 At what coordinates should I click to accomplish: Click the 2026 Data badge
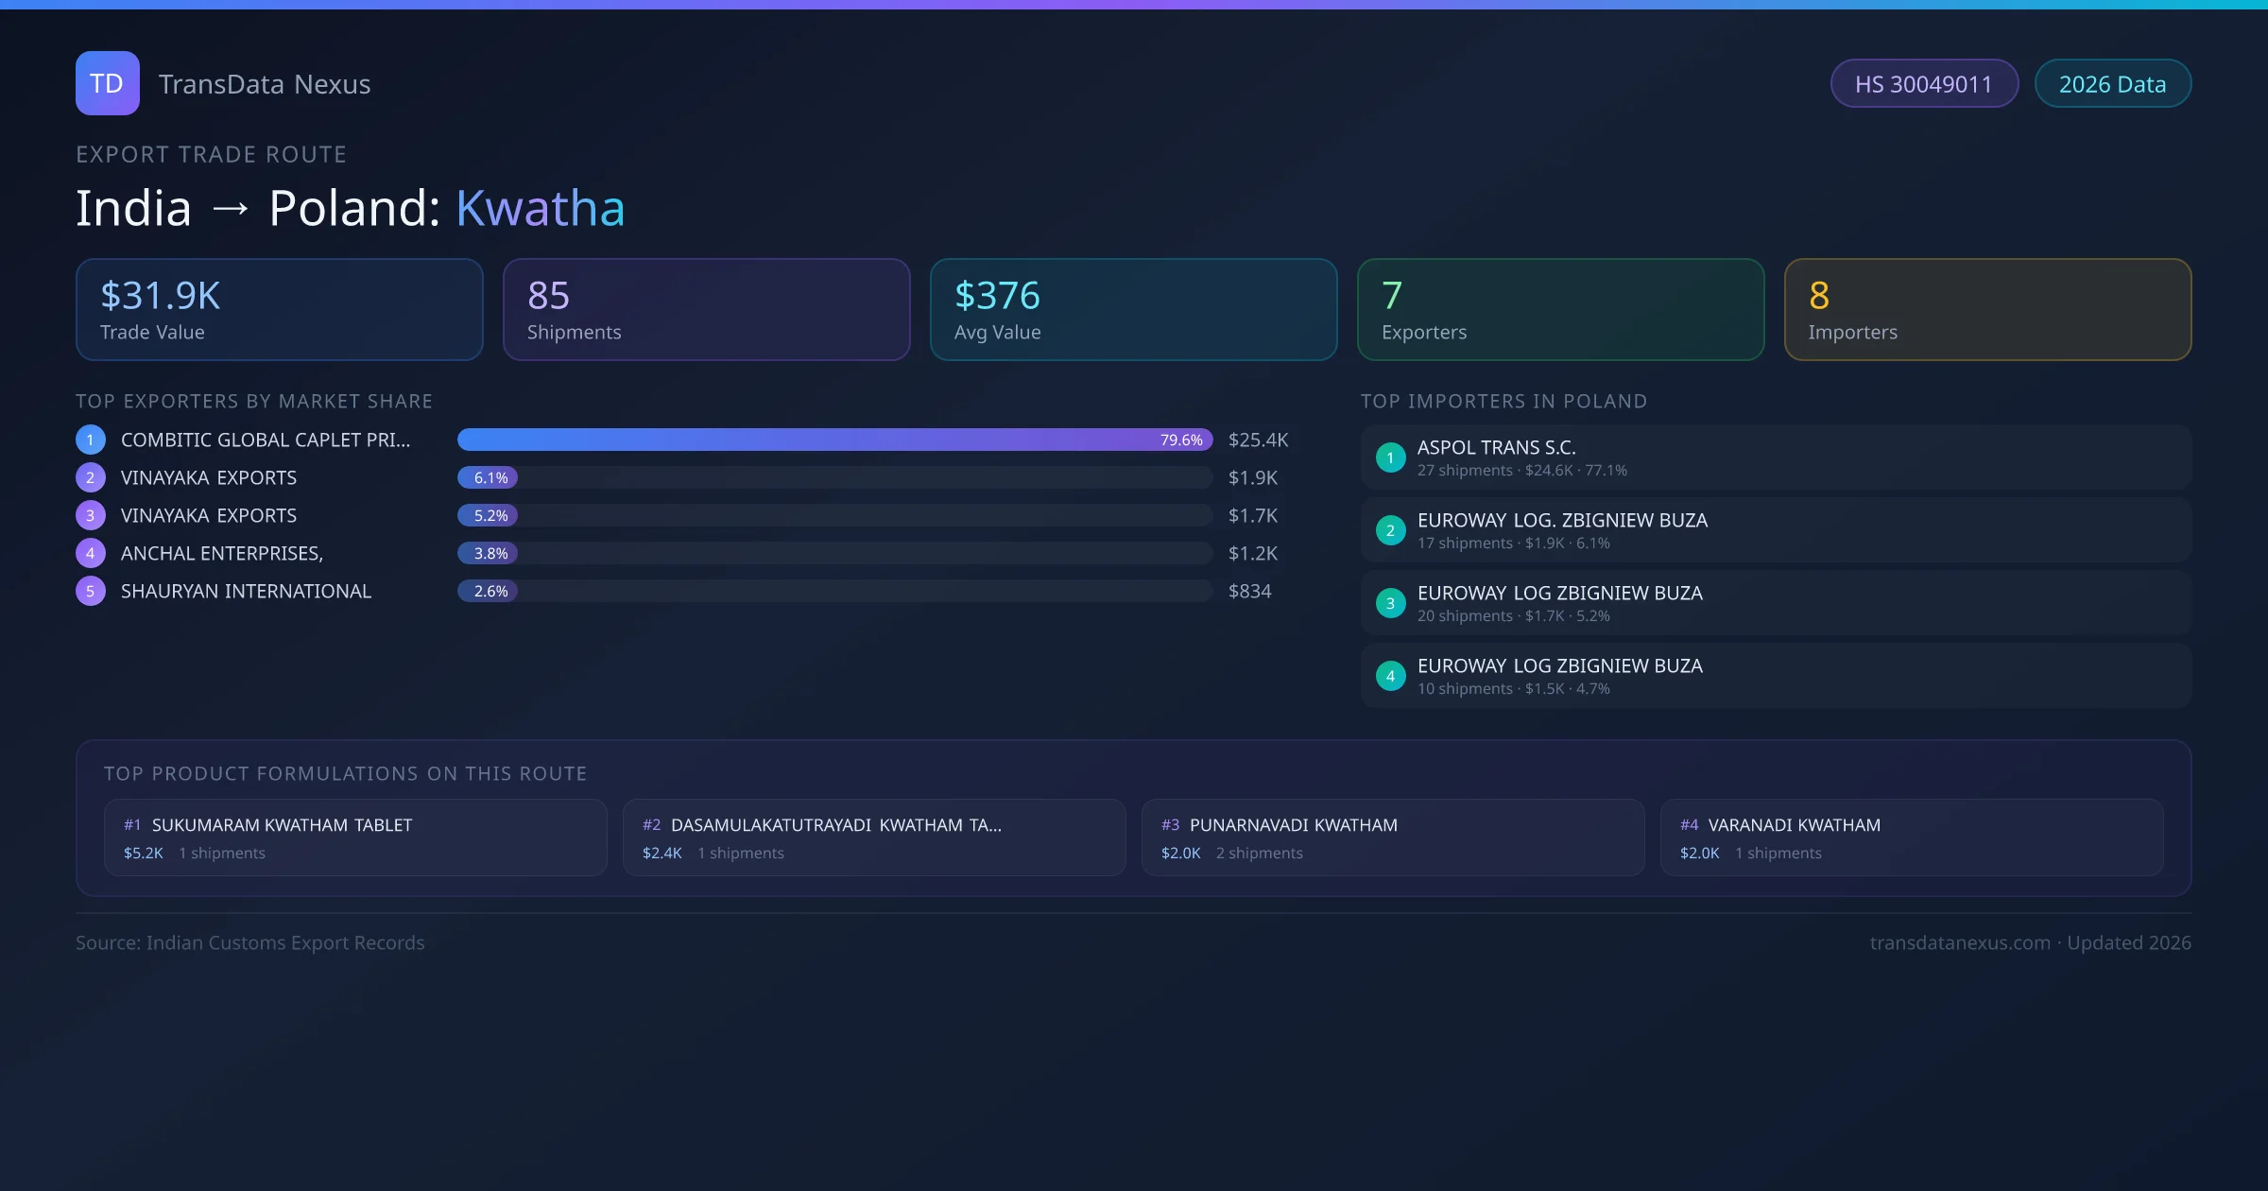(2112, 84)
